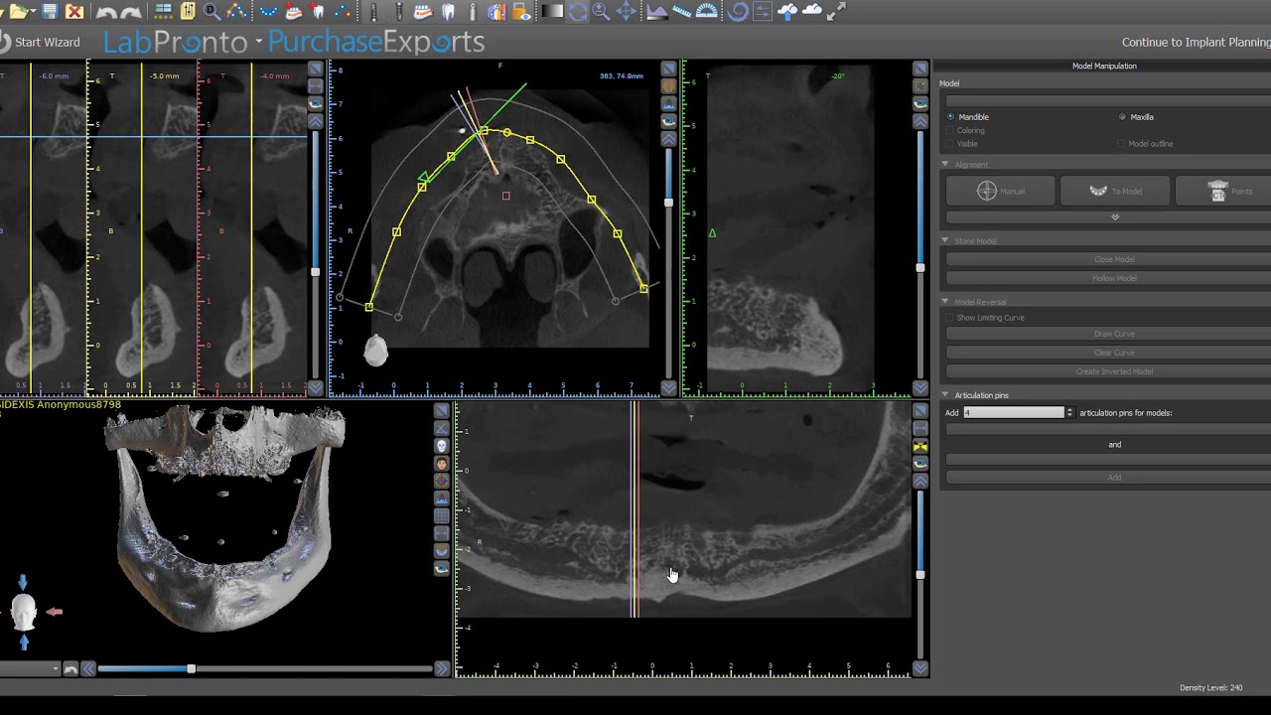Click right double-arrow beside 3D view slider
Image resolution: width=1271 pixels, height=715 pixels.
(x=442, y=669)
